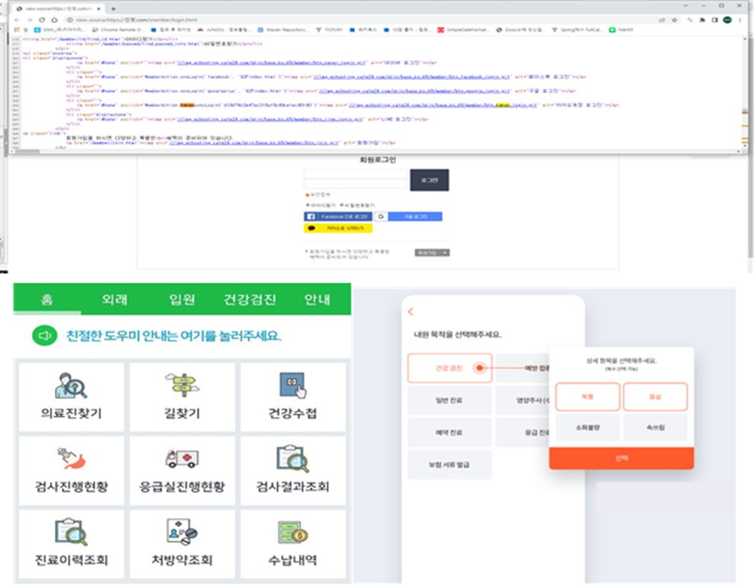Open the NAVER bookmark
Image resolution: width=755 pixels, height=585 pixels.
coord(622,30)
